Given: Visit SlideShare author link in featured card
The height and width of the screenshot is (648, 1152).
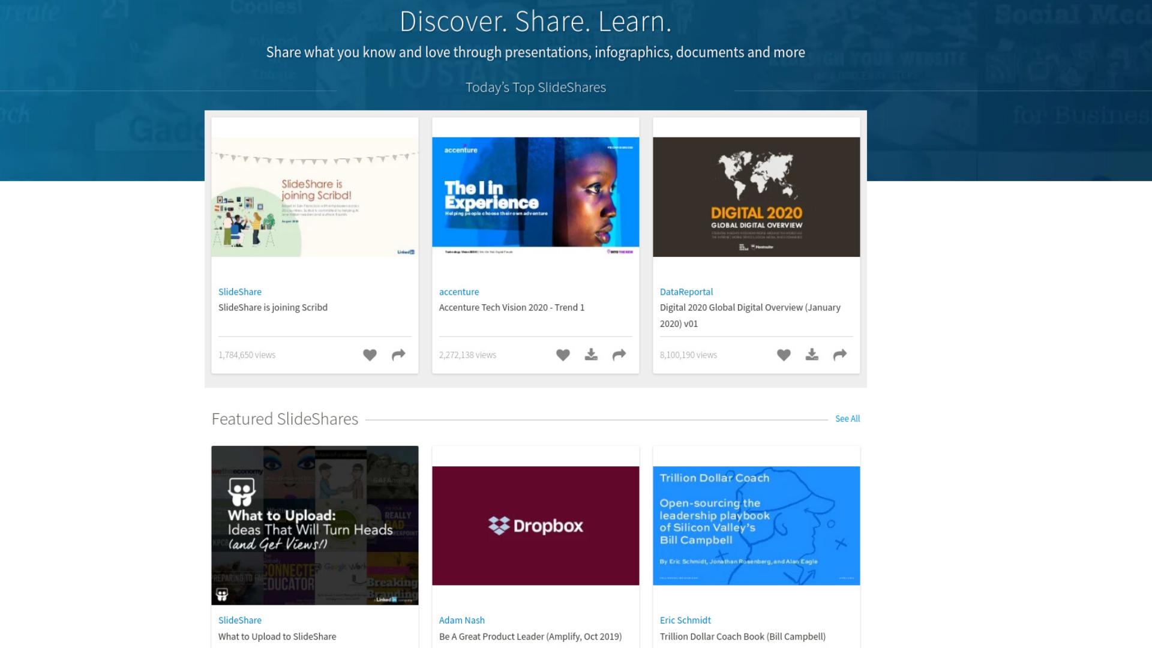Looking at the screenshot, I should (x=240, y=620).
